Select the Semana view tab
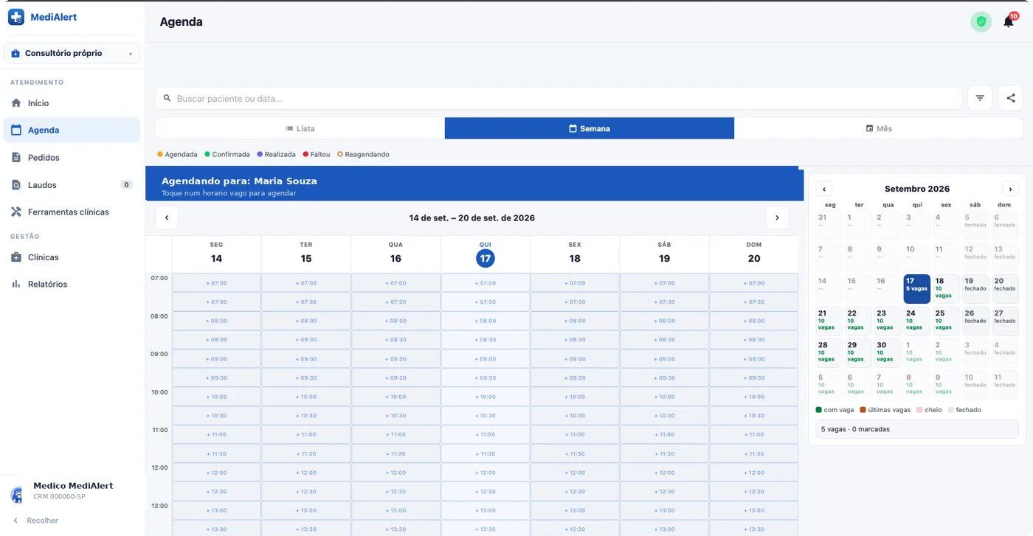The height and width of the screenshot is (536, 1033). tap(590, 128)
